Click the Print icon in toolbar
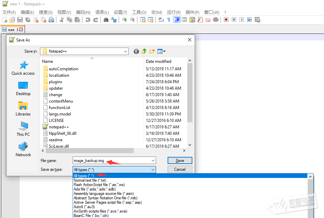The image size is (324, 218). pos(51,20)
